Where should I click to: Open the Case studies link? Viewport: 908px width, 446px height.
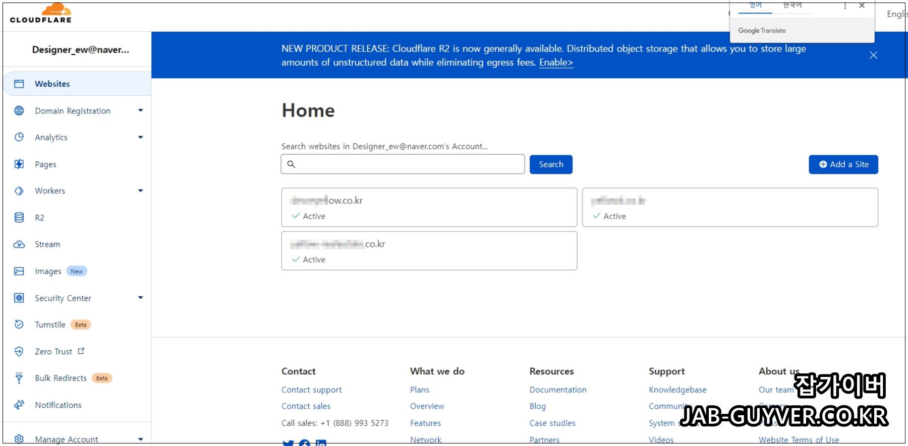coord(552,423)
